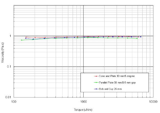Click the 10000 tick label on the torque axis
The height and width of the screenshot is (113, 160).
pyautogui.click(x=153, y=102)
